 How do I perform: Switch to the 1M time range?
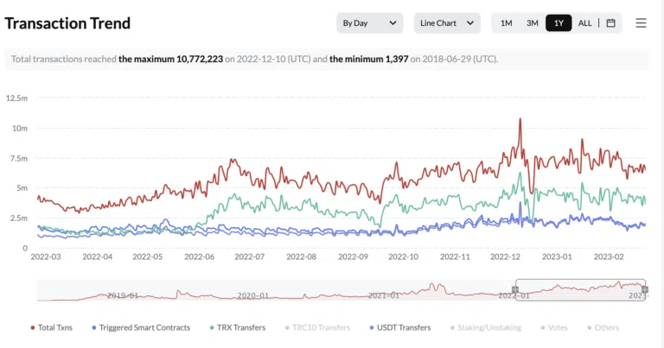point(507,23)
